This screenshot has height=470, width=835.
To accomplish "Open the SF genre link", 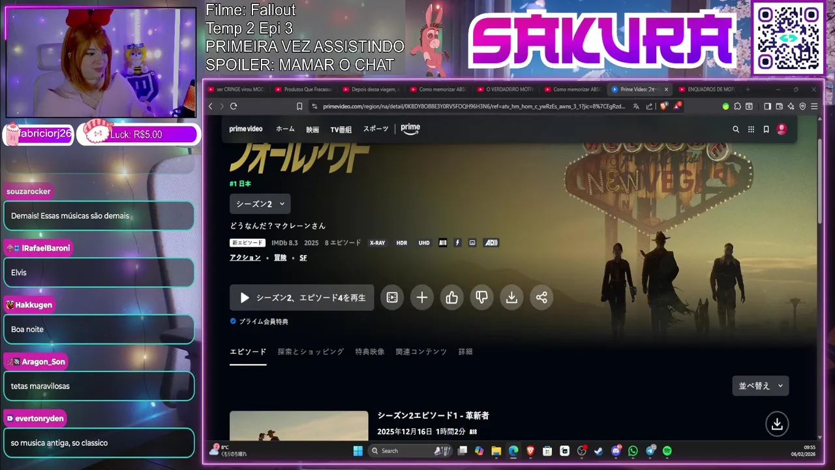I will coord(303,258).
